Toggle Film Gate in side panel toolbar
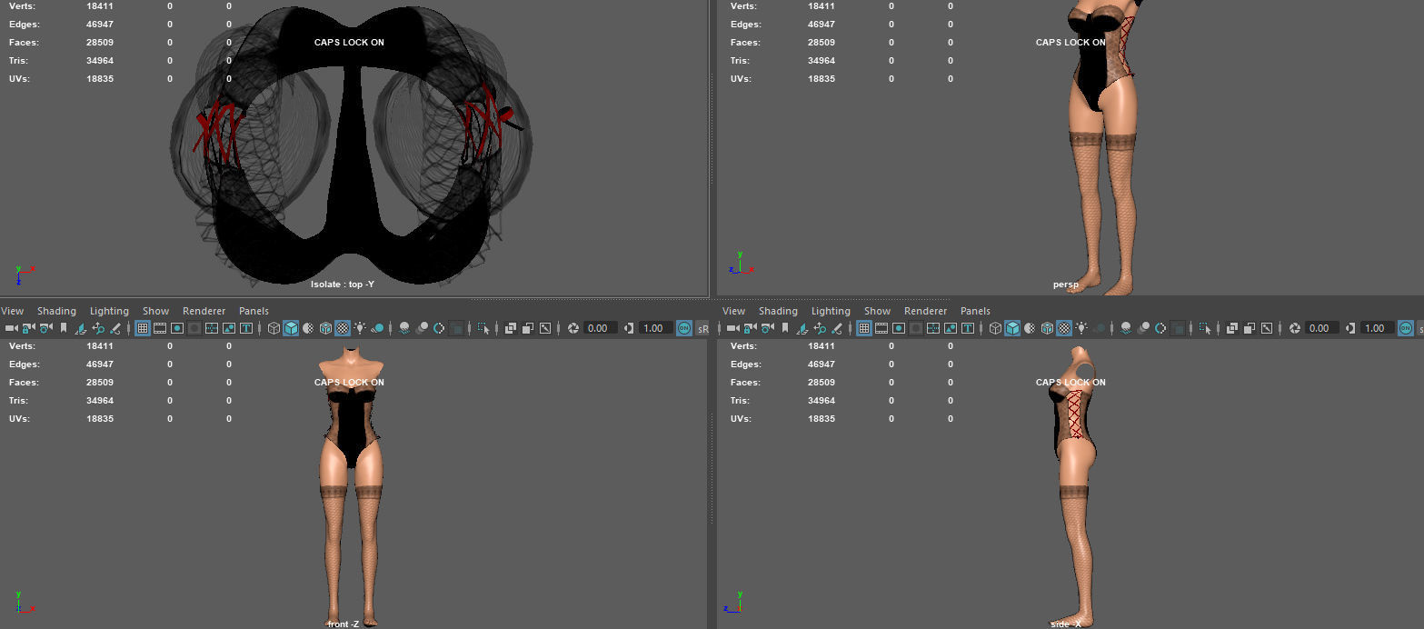The image size is (1424, 629). pyautogui.click(x=881, y=328)
